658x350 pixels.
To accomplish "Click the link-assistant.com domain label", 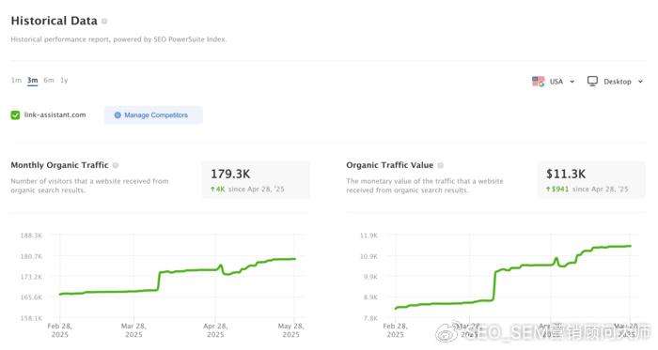I will 55,114.
